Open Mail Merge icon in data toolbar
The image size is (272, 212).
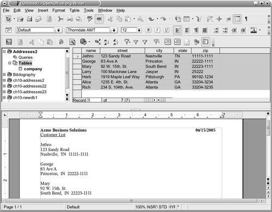click(x=187, y=42)
